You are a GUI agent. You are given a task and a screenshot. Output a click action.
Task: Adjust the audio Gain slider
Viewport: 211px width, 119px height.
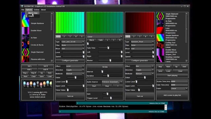[112, 94]
